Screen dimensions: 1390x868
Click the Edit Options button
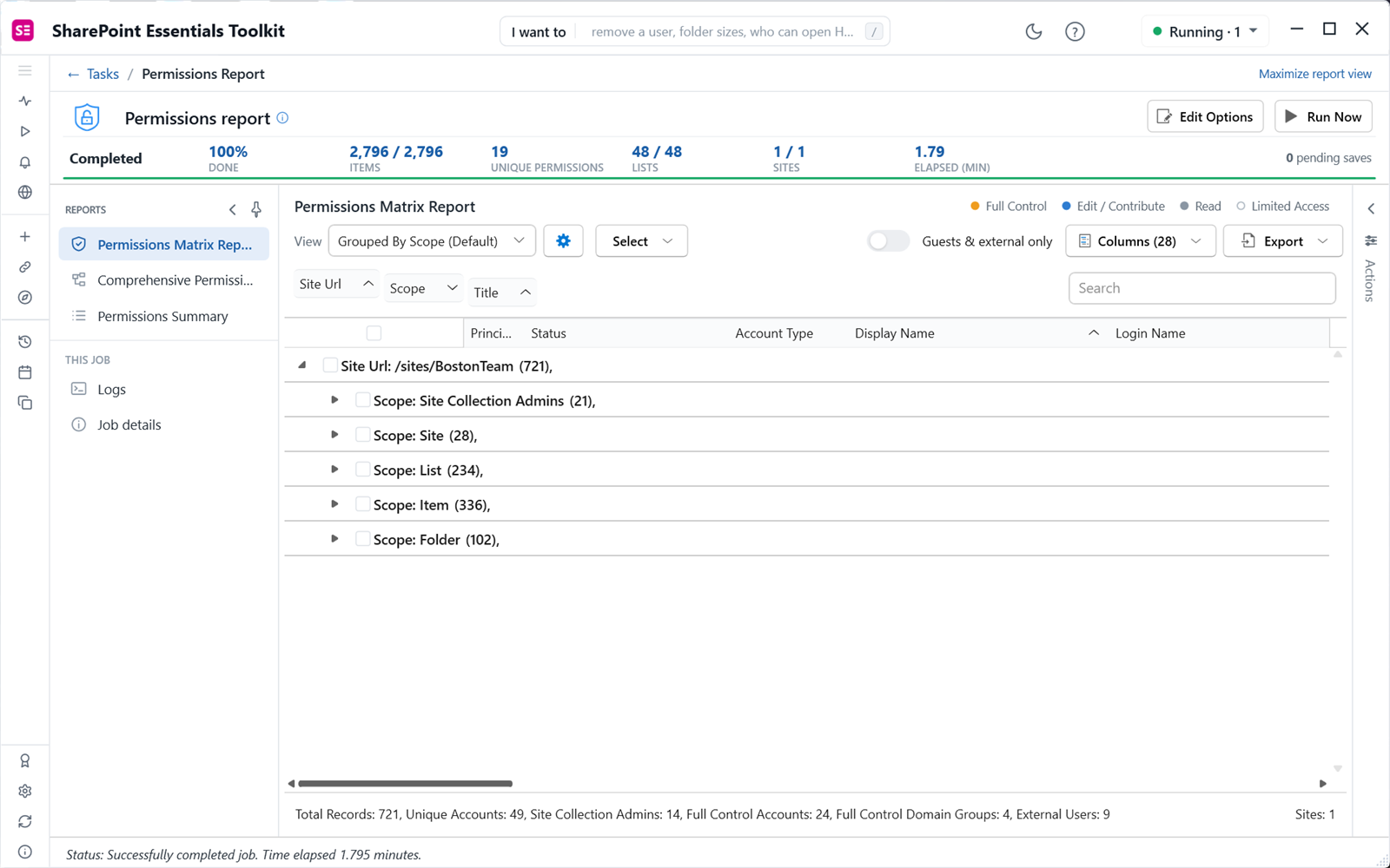pyautogui.click(x=1205, y=117)
